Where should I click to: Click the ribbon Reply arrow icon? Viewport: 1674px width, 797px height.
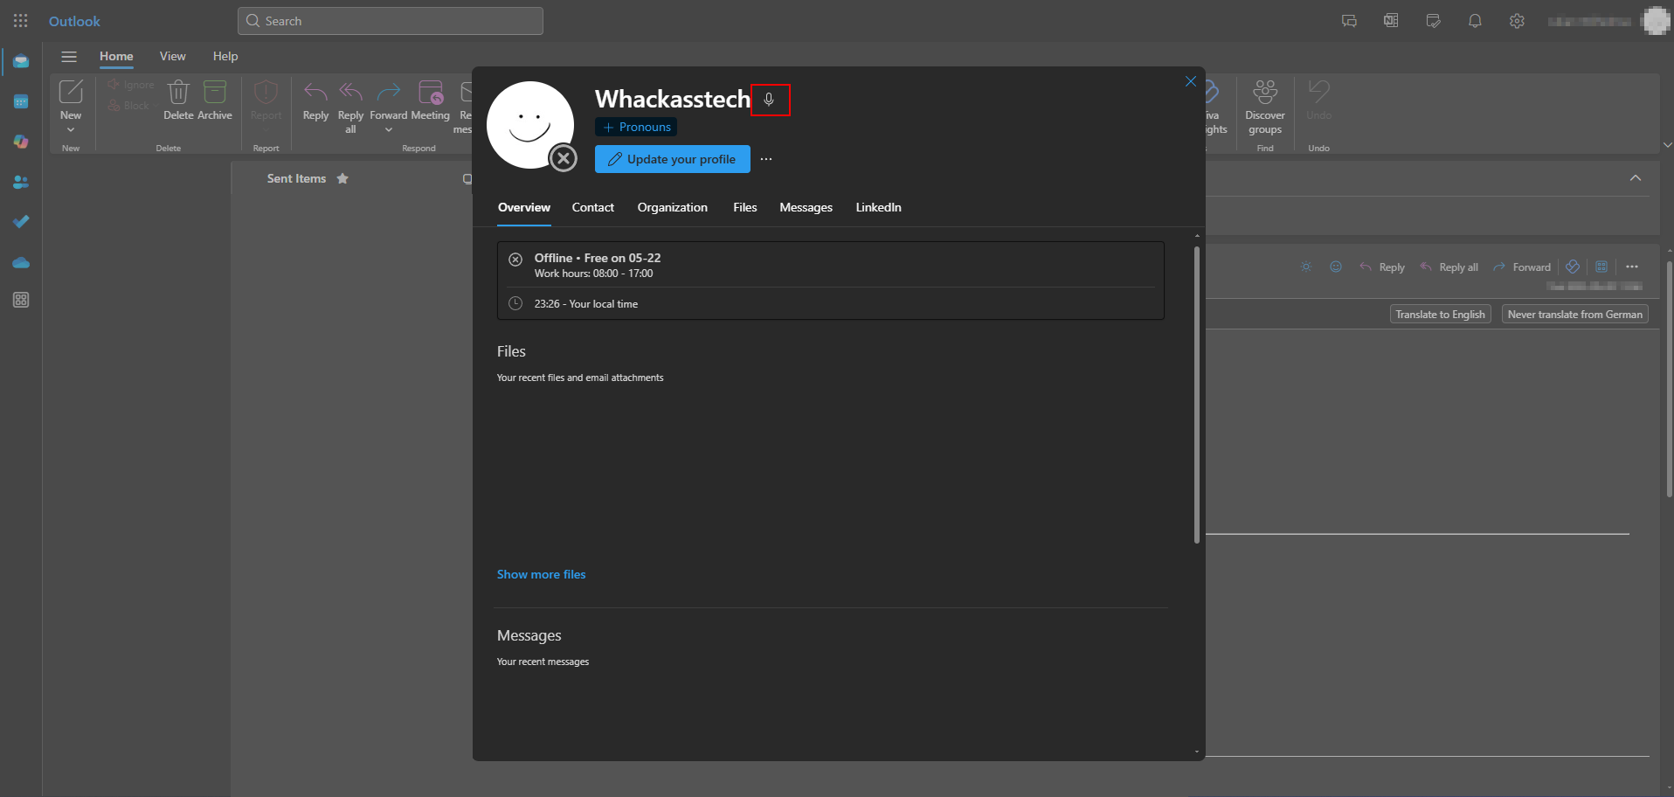(315, 92)
